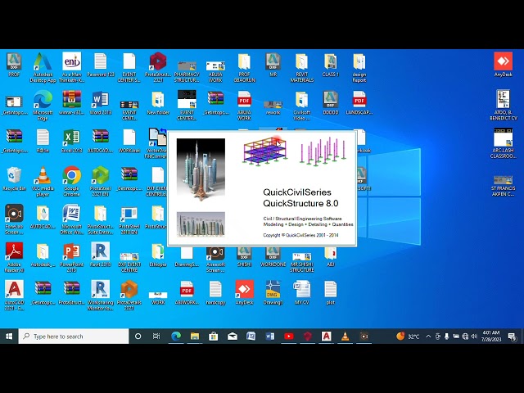The height and width of the screenshot is (393, 524).
Task: Open Cortana circle on the taskbar
Action: (x=138, y=337)
